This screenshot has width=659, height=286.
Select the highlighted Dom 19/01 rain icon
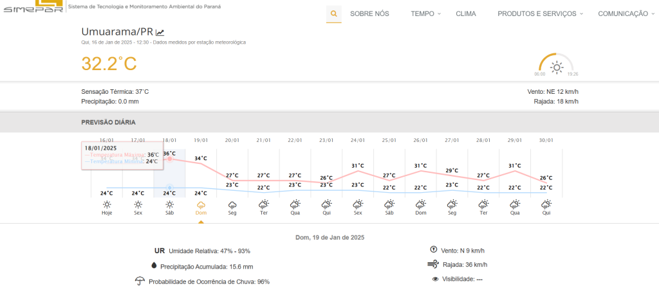[x=201, y=204]
